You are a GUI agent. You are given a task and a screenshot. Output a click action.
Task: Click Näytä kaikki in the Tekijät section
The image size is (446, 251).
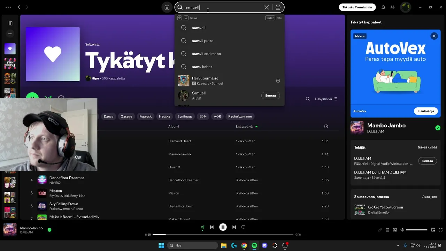[427, 147]
